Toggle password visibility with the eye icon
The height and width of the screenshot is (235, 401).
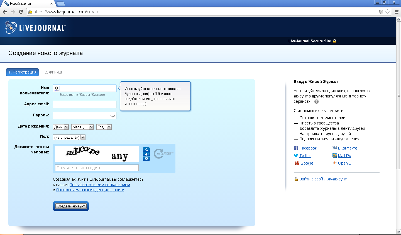[112, 116]
